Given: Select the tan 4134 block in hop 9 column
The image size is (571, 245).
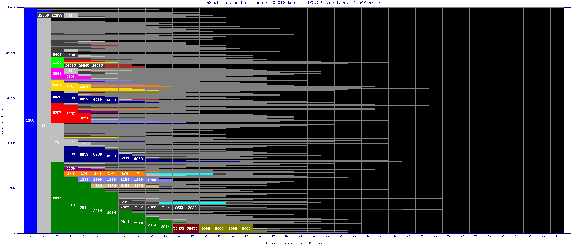Looking at the screenshot, I should pyautogui.click(x=138, y=186).
